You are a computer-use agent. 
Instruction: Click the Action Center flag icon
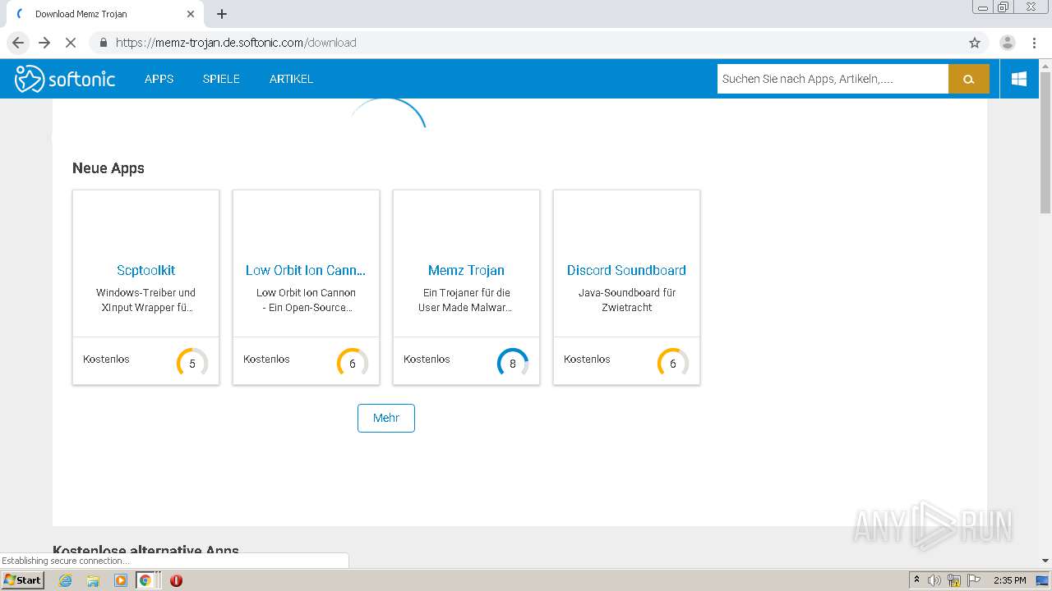tap(974, 580)
